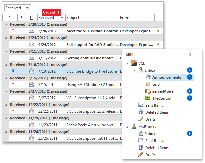Viewport: 205px width, 163px height.
Task: Click unread envelope icon of 3/20/2013 message
Action: [x=31, y=31]
